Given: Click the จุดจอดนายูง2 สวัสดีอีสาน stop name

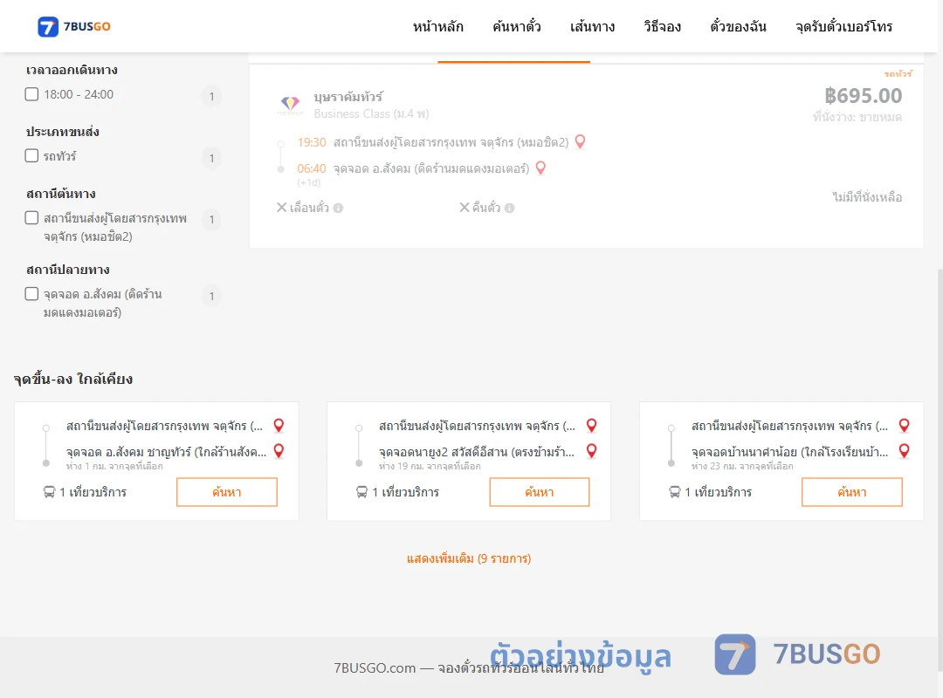Looking at the screenshot, I should (477, 452).
